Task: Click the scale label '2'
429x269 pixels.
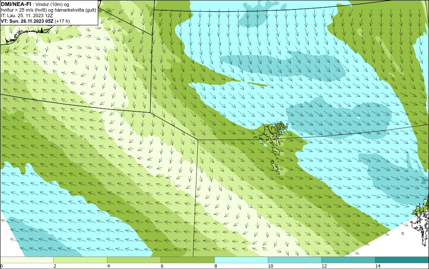Action: (x=55, y=266)
